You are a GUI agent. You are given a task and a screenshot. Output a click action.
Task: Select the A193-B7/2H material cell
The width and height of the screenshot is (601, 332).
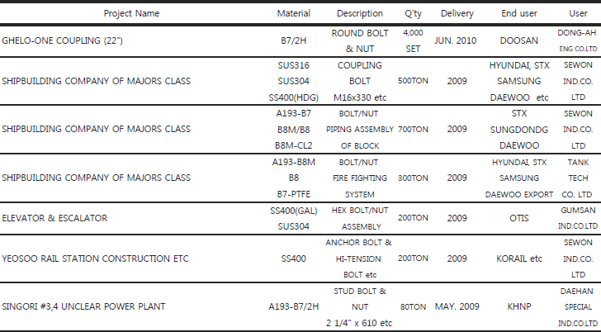pos(294,306)
